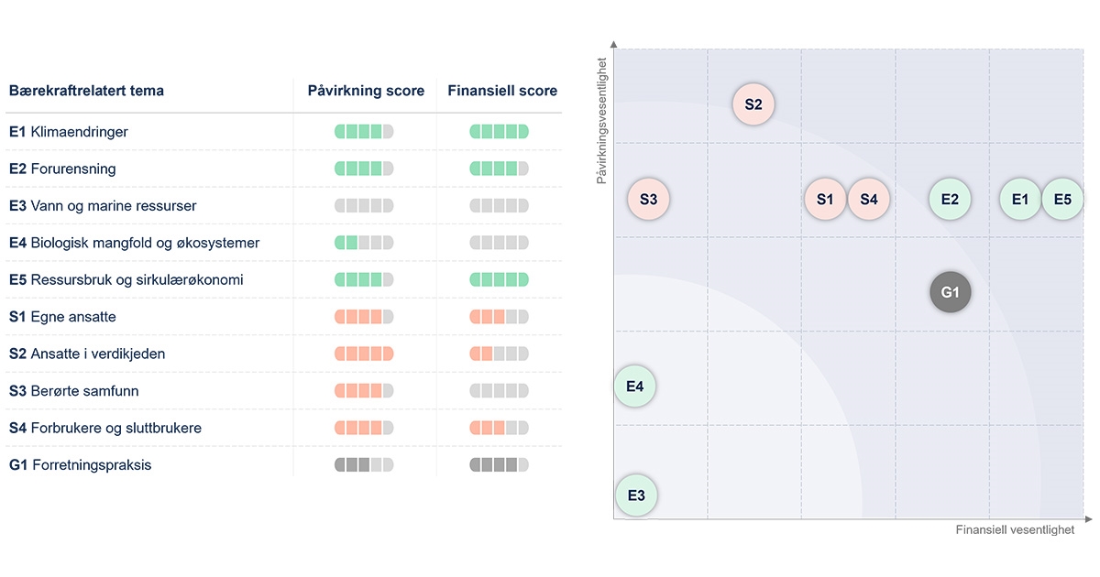Image resolution: width=1100 pixels, height=577 pixels.
Task: Click E1 Klimaendringer financial score bar
Action: tap(500, 132)
